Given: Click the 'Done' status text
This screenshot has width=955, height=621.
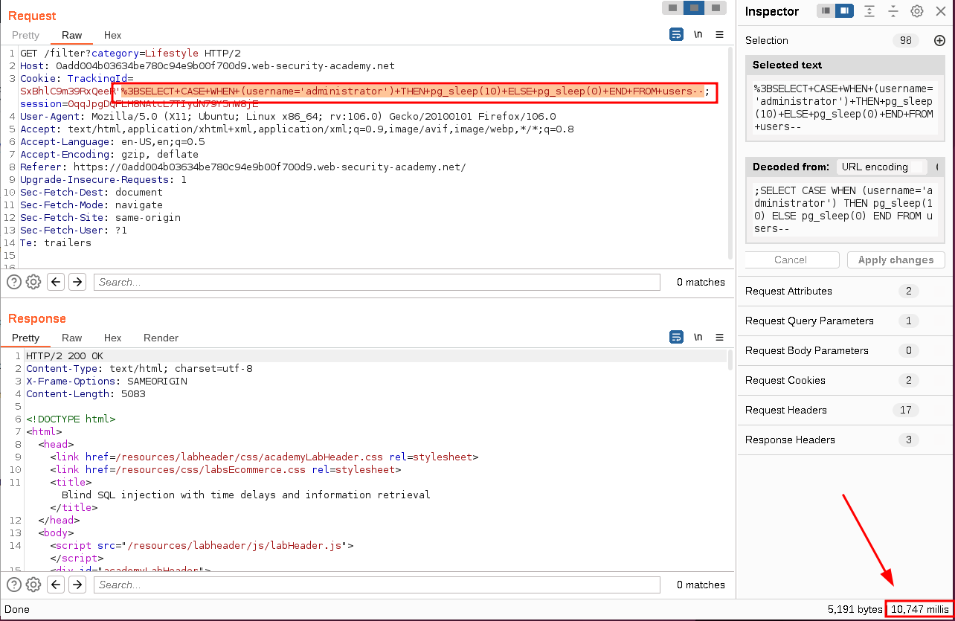Looking at the screenshot, I should tap(16, 609).
